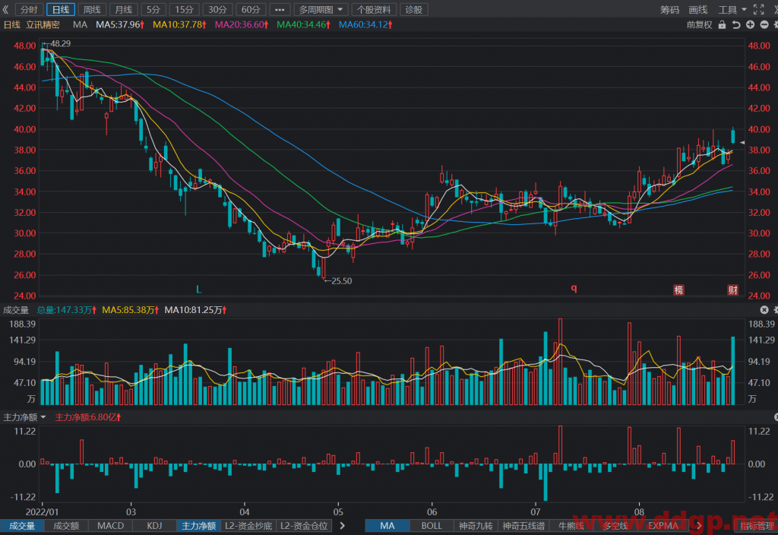This screenshot has width=778, height=535.
Task: Click the blue L marker on chart
Action: pos(198,290)
